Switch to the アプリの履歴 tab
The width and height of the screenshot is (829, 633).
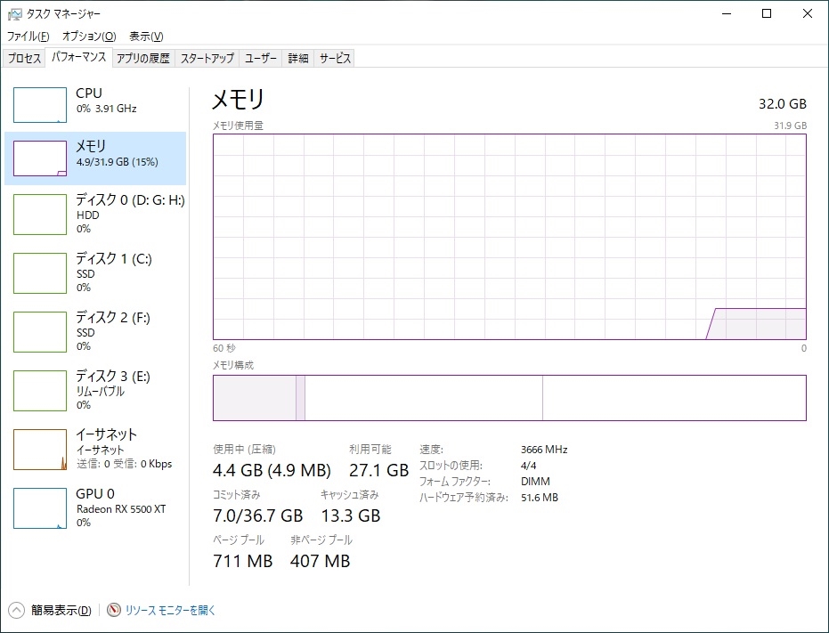pos(142,58)
